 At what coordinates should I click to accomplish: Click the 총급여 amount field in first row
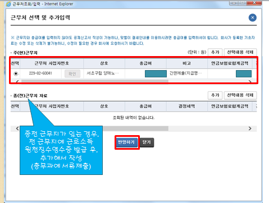pyautogui.click(x=156, y=73)
